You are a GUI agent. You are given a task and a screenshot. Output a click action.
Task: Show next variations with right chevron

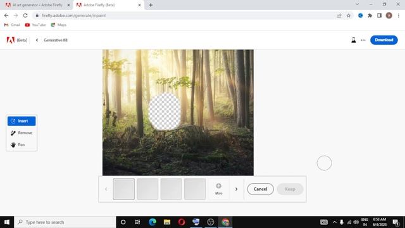pos(236,189)
